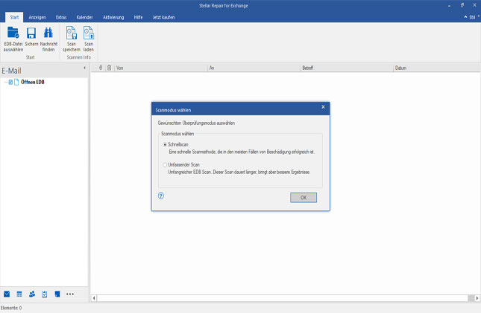Click the EDB-Datei auswählen ribbon icon

point(13,33)
